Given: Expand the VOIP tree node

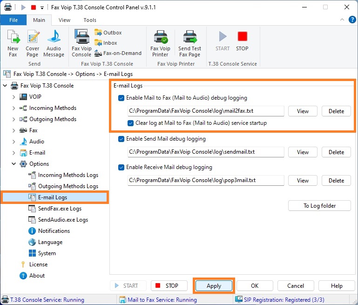Looking at the screenshot, I should 14,97.
